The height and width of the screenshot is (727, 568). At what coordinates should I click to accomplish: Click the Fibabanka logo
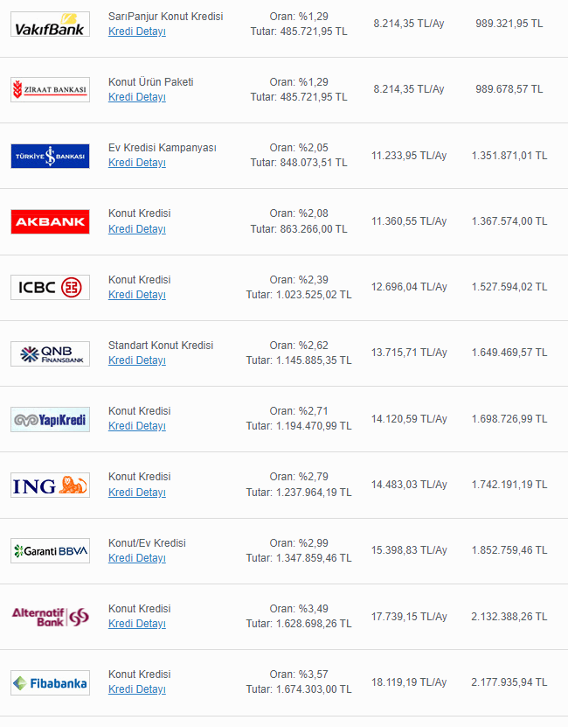click(50, 682)
